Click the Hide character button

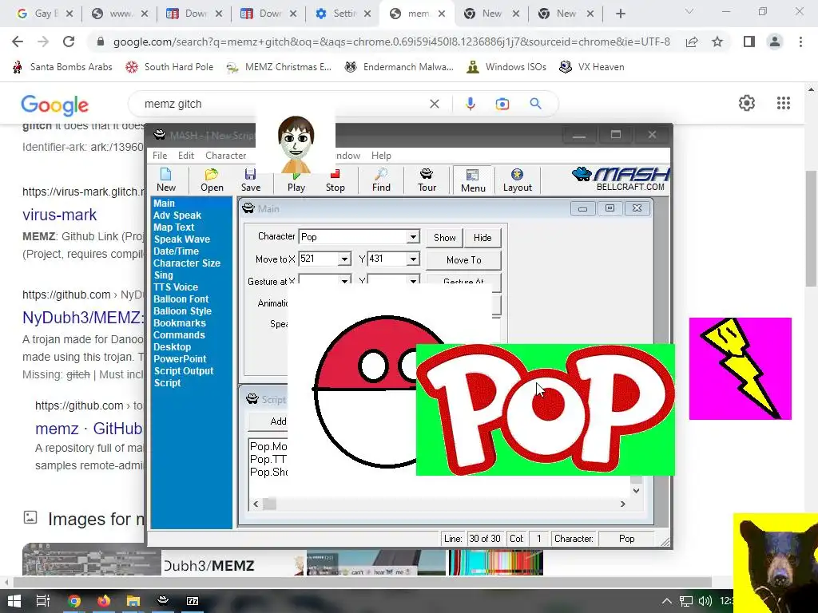coord(482,238)
